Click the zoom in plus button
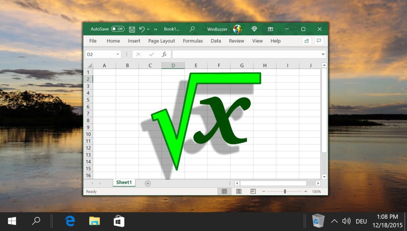 (x=305, y=191)
